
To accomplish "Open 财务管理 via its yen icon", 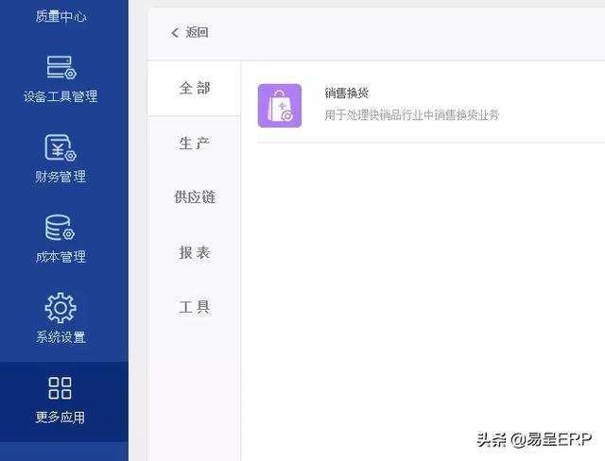I will 60,147.
